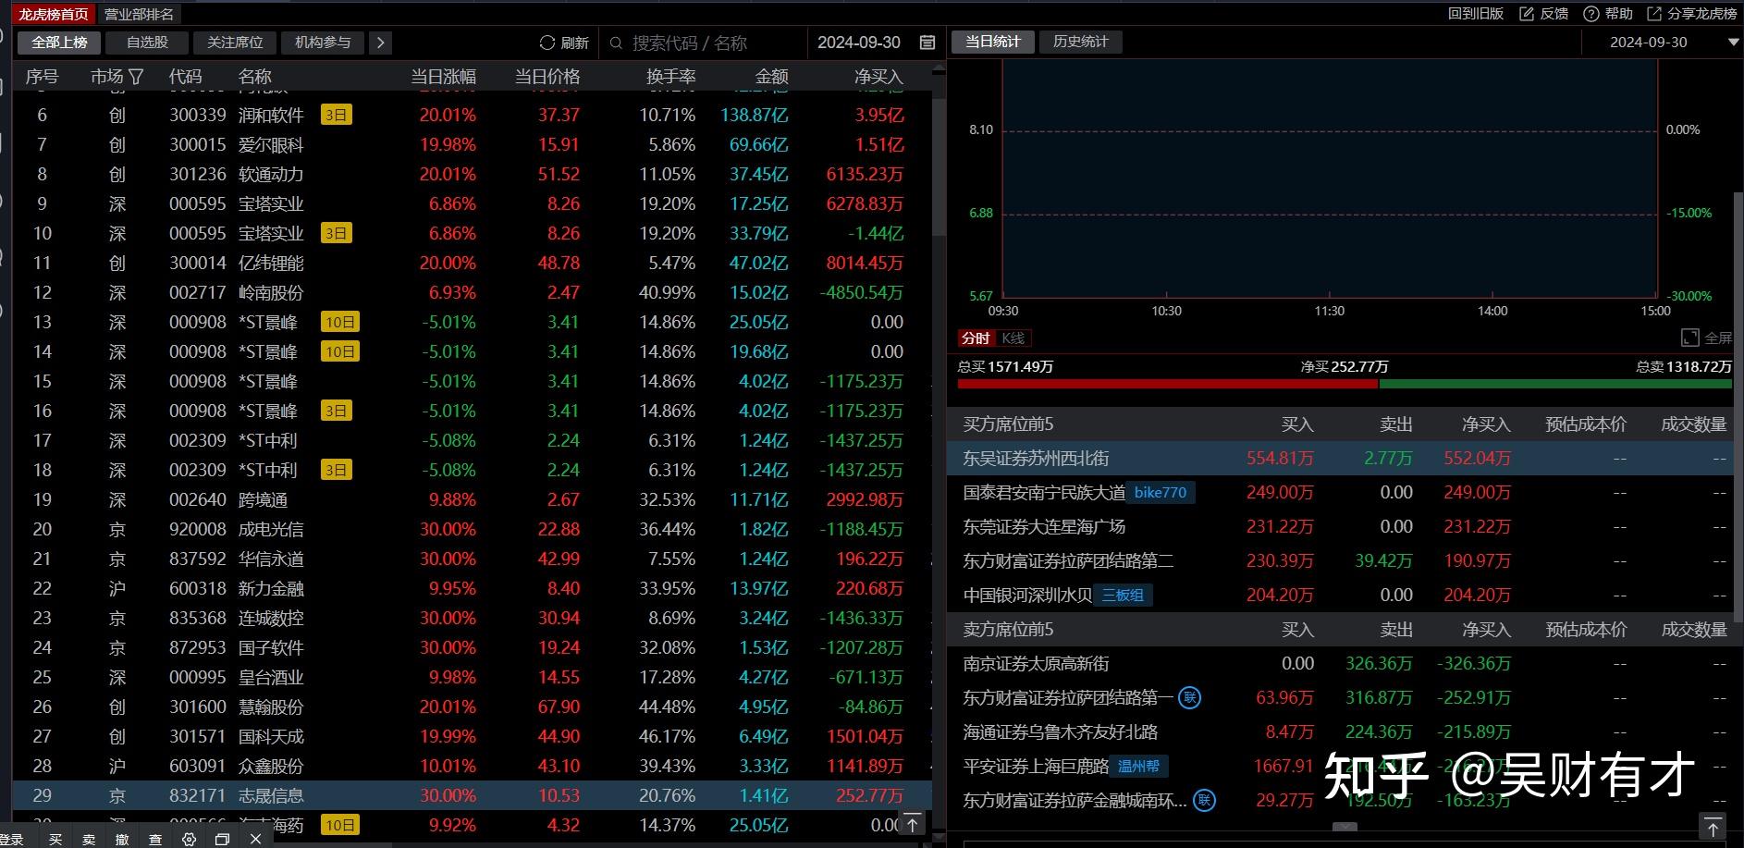The width and height of the screenshot is (1744, 848).
Task: Open the 龙虎榜首页 tab
Action: point(55,14)
